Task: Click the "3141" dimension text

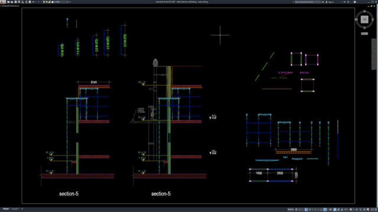Action: [x=93, y=82]
